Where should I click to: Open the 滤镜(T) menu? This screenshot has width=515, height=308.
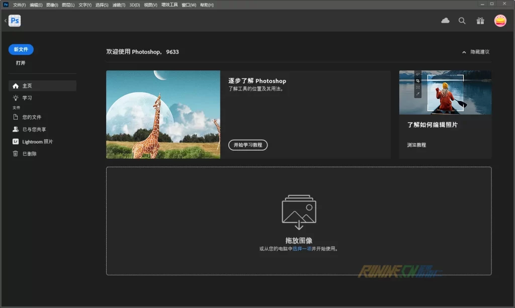pyautogui.click(x=119, y=5)
